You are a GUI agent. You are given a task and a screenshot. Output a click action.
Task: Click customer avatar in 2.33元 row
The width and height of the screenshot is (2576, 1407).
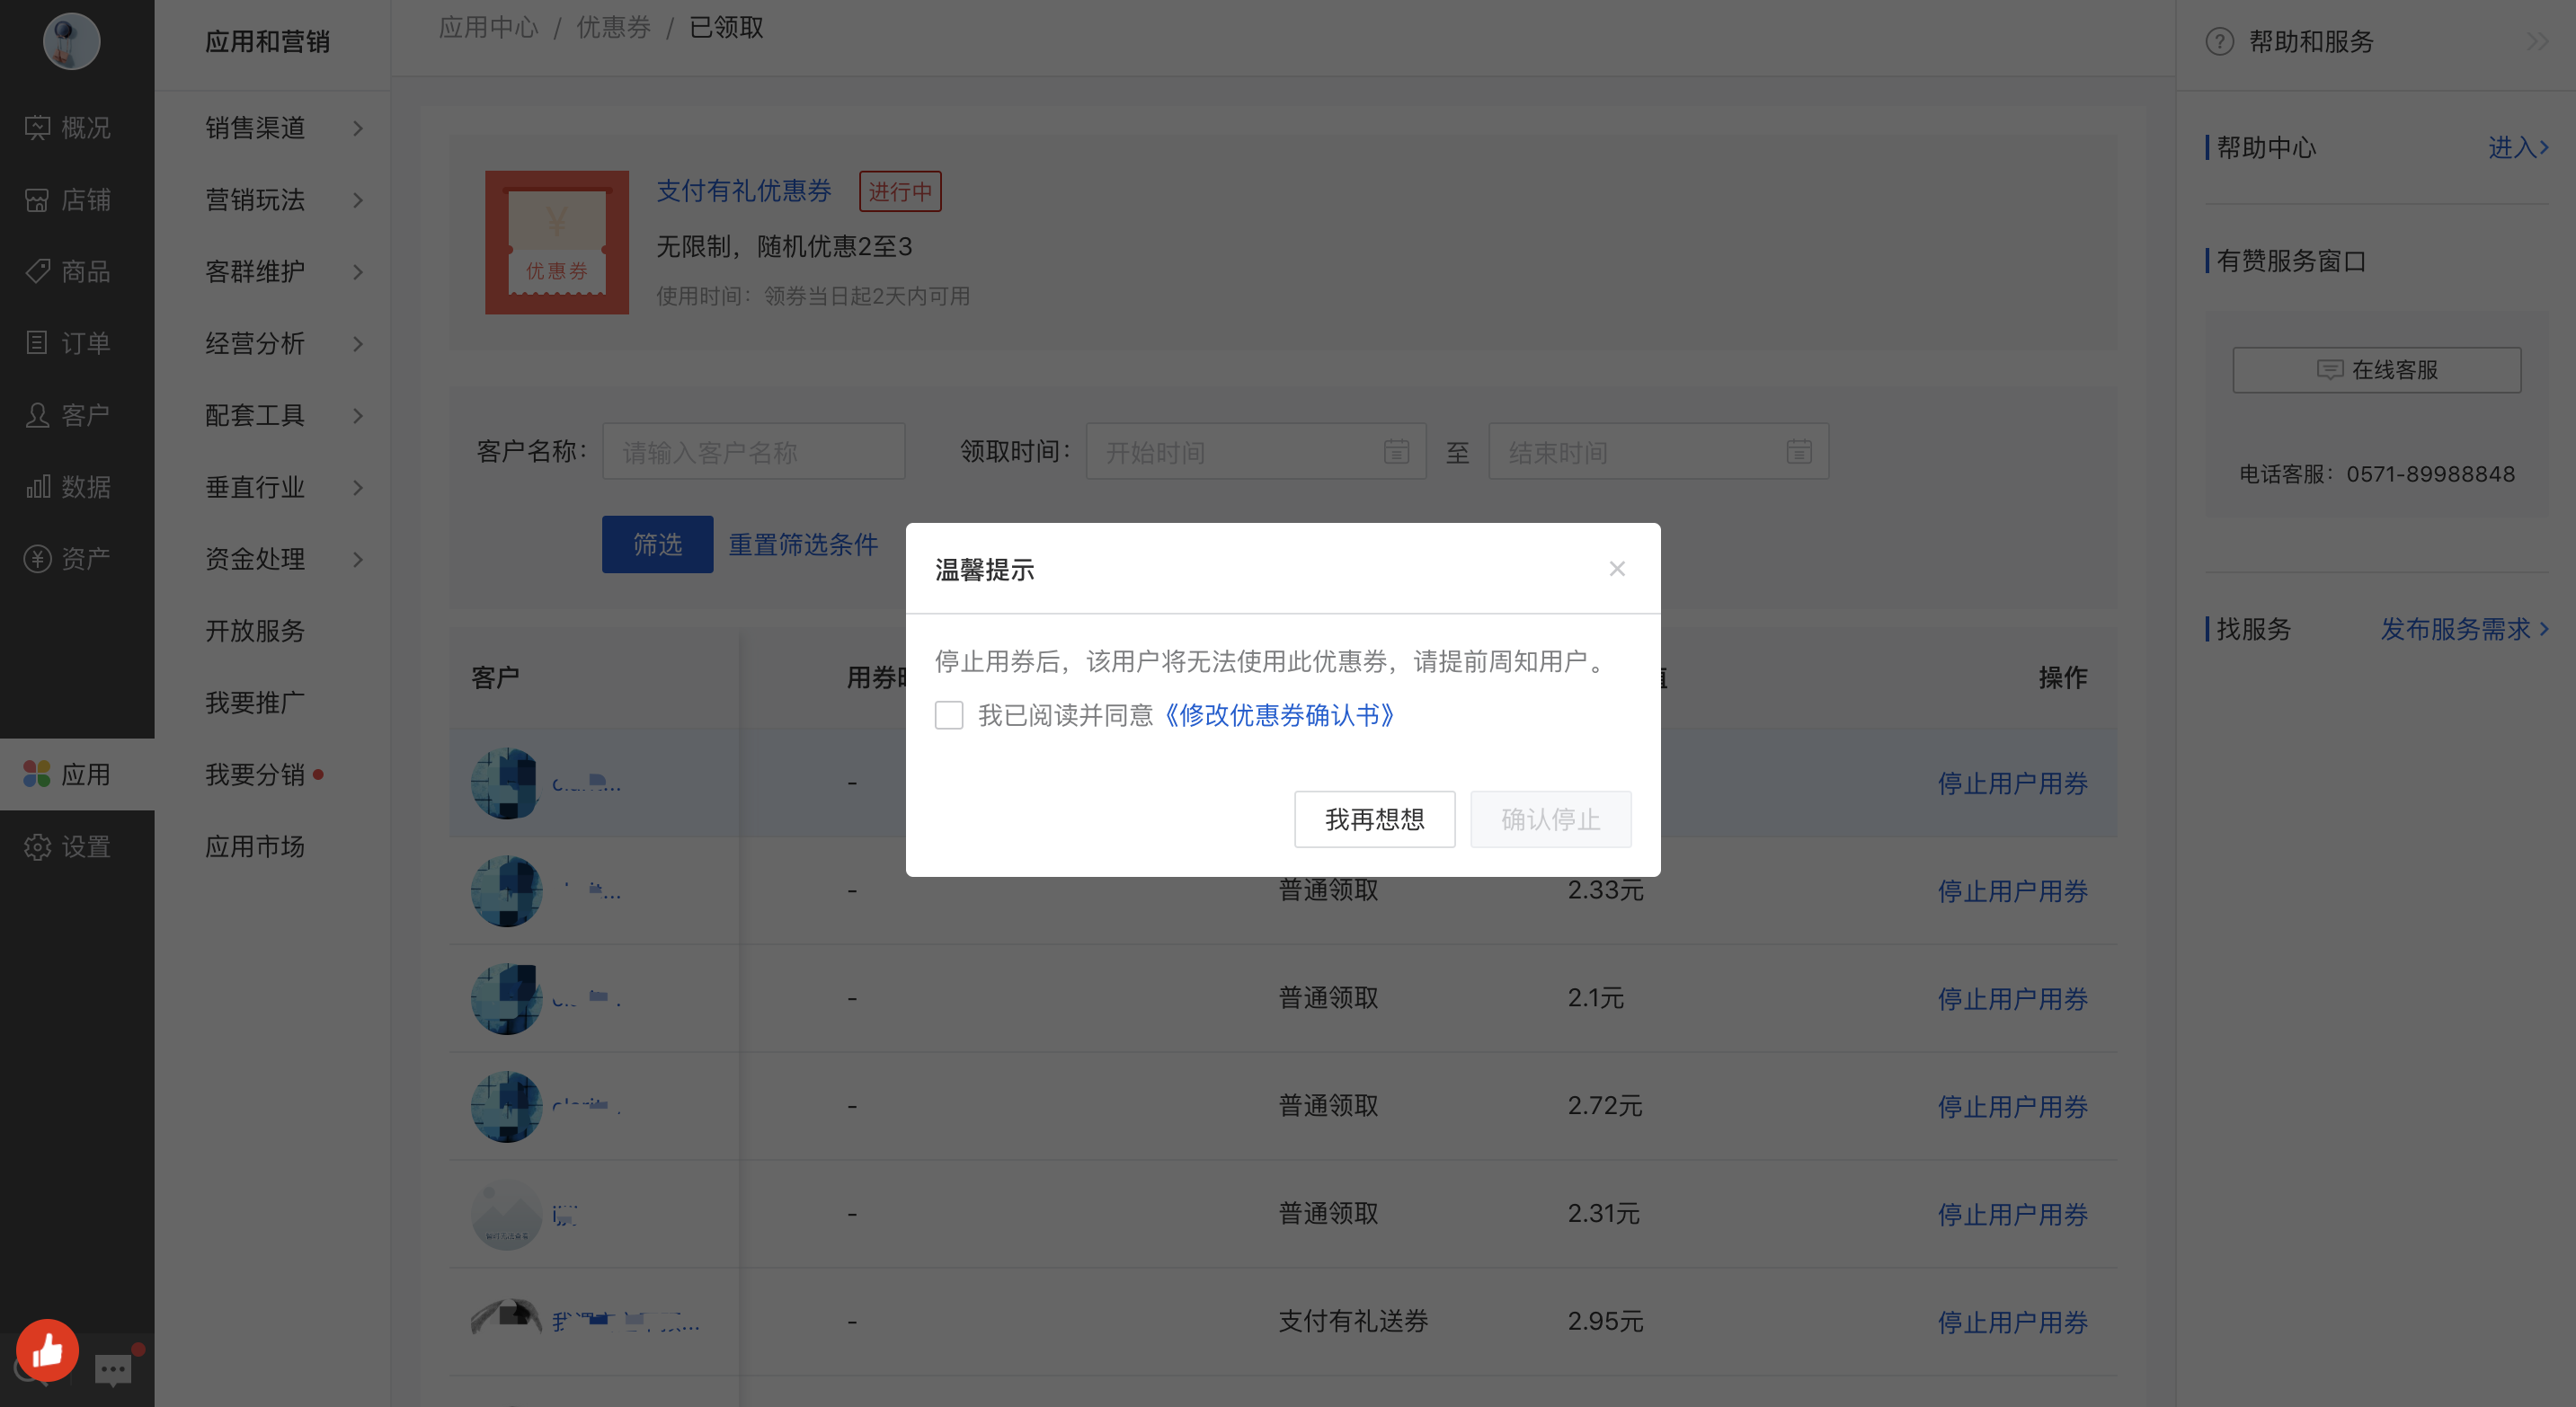tap(506, 890)
